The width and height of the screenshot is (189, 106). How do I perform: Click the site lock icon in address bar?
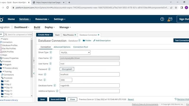click(x=13, y=8)
